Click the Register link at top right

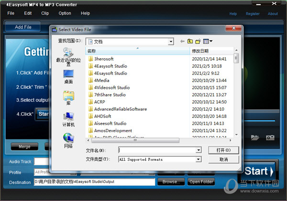[x=253, y=14]
